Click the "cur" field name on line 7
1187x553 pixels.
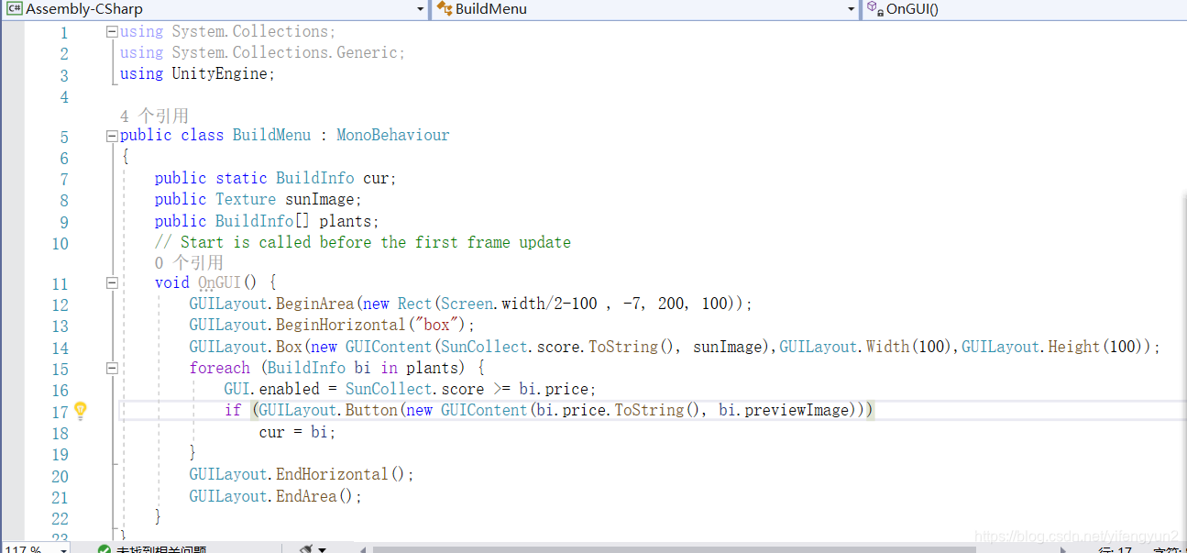[x=376, y=178]
